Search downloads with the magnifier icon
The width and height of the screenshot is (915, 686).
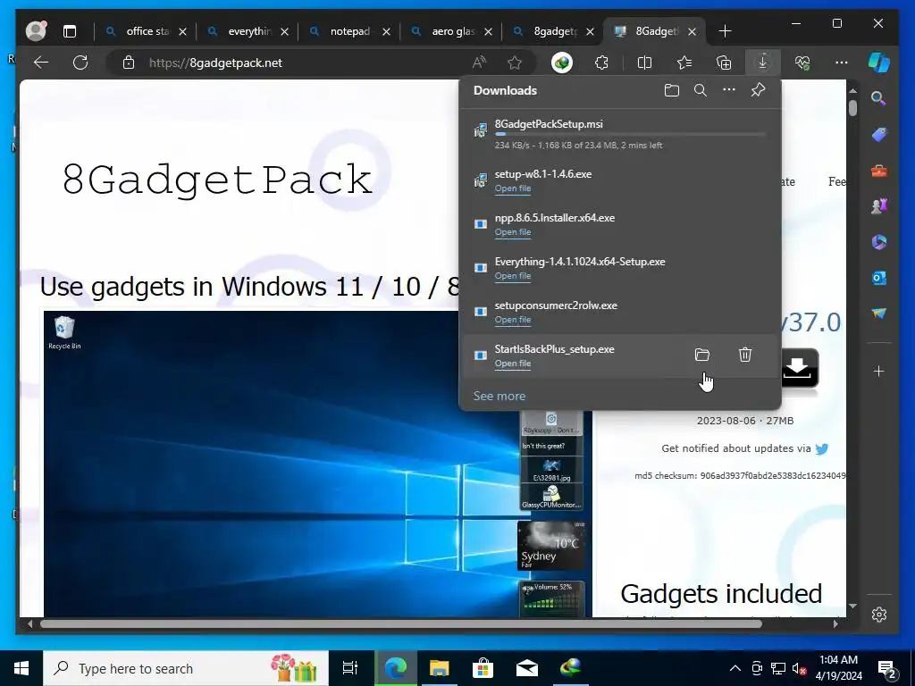coord(701,90)
